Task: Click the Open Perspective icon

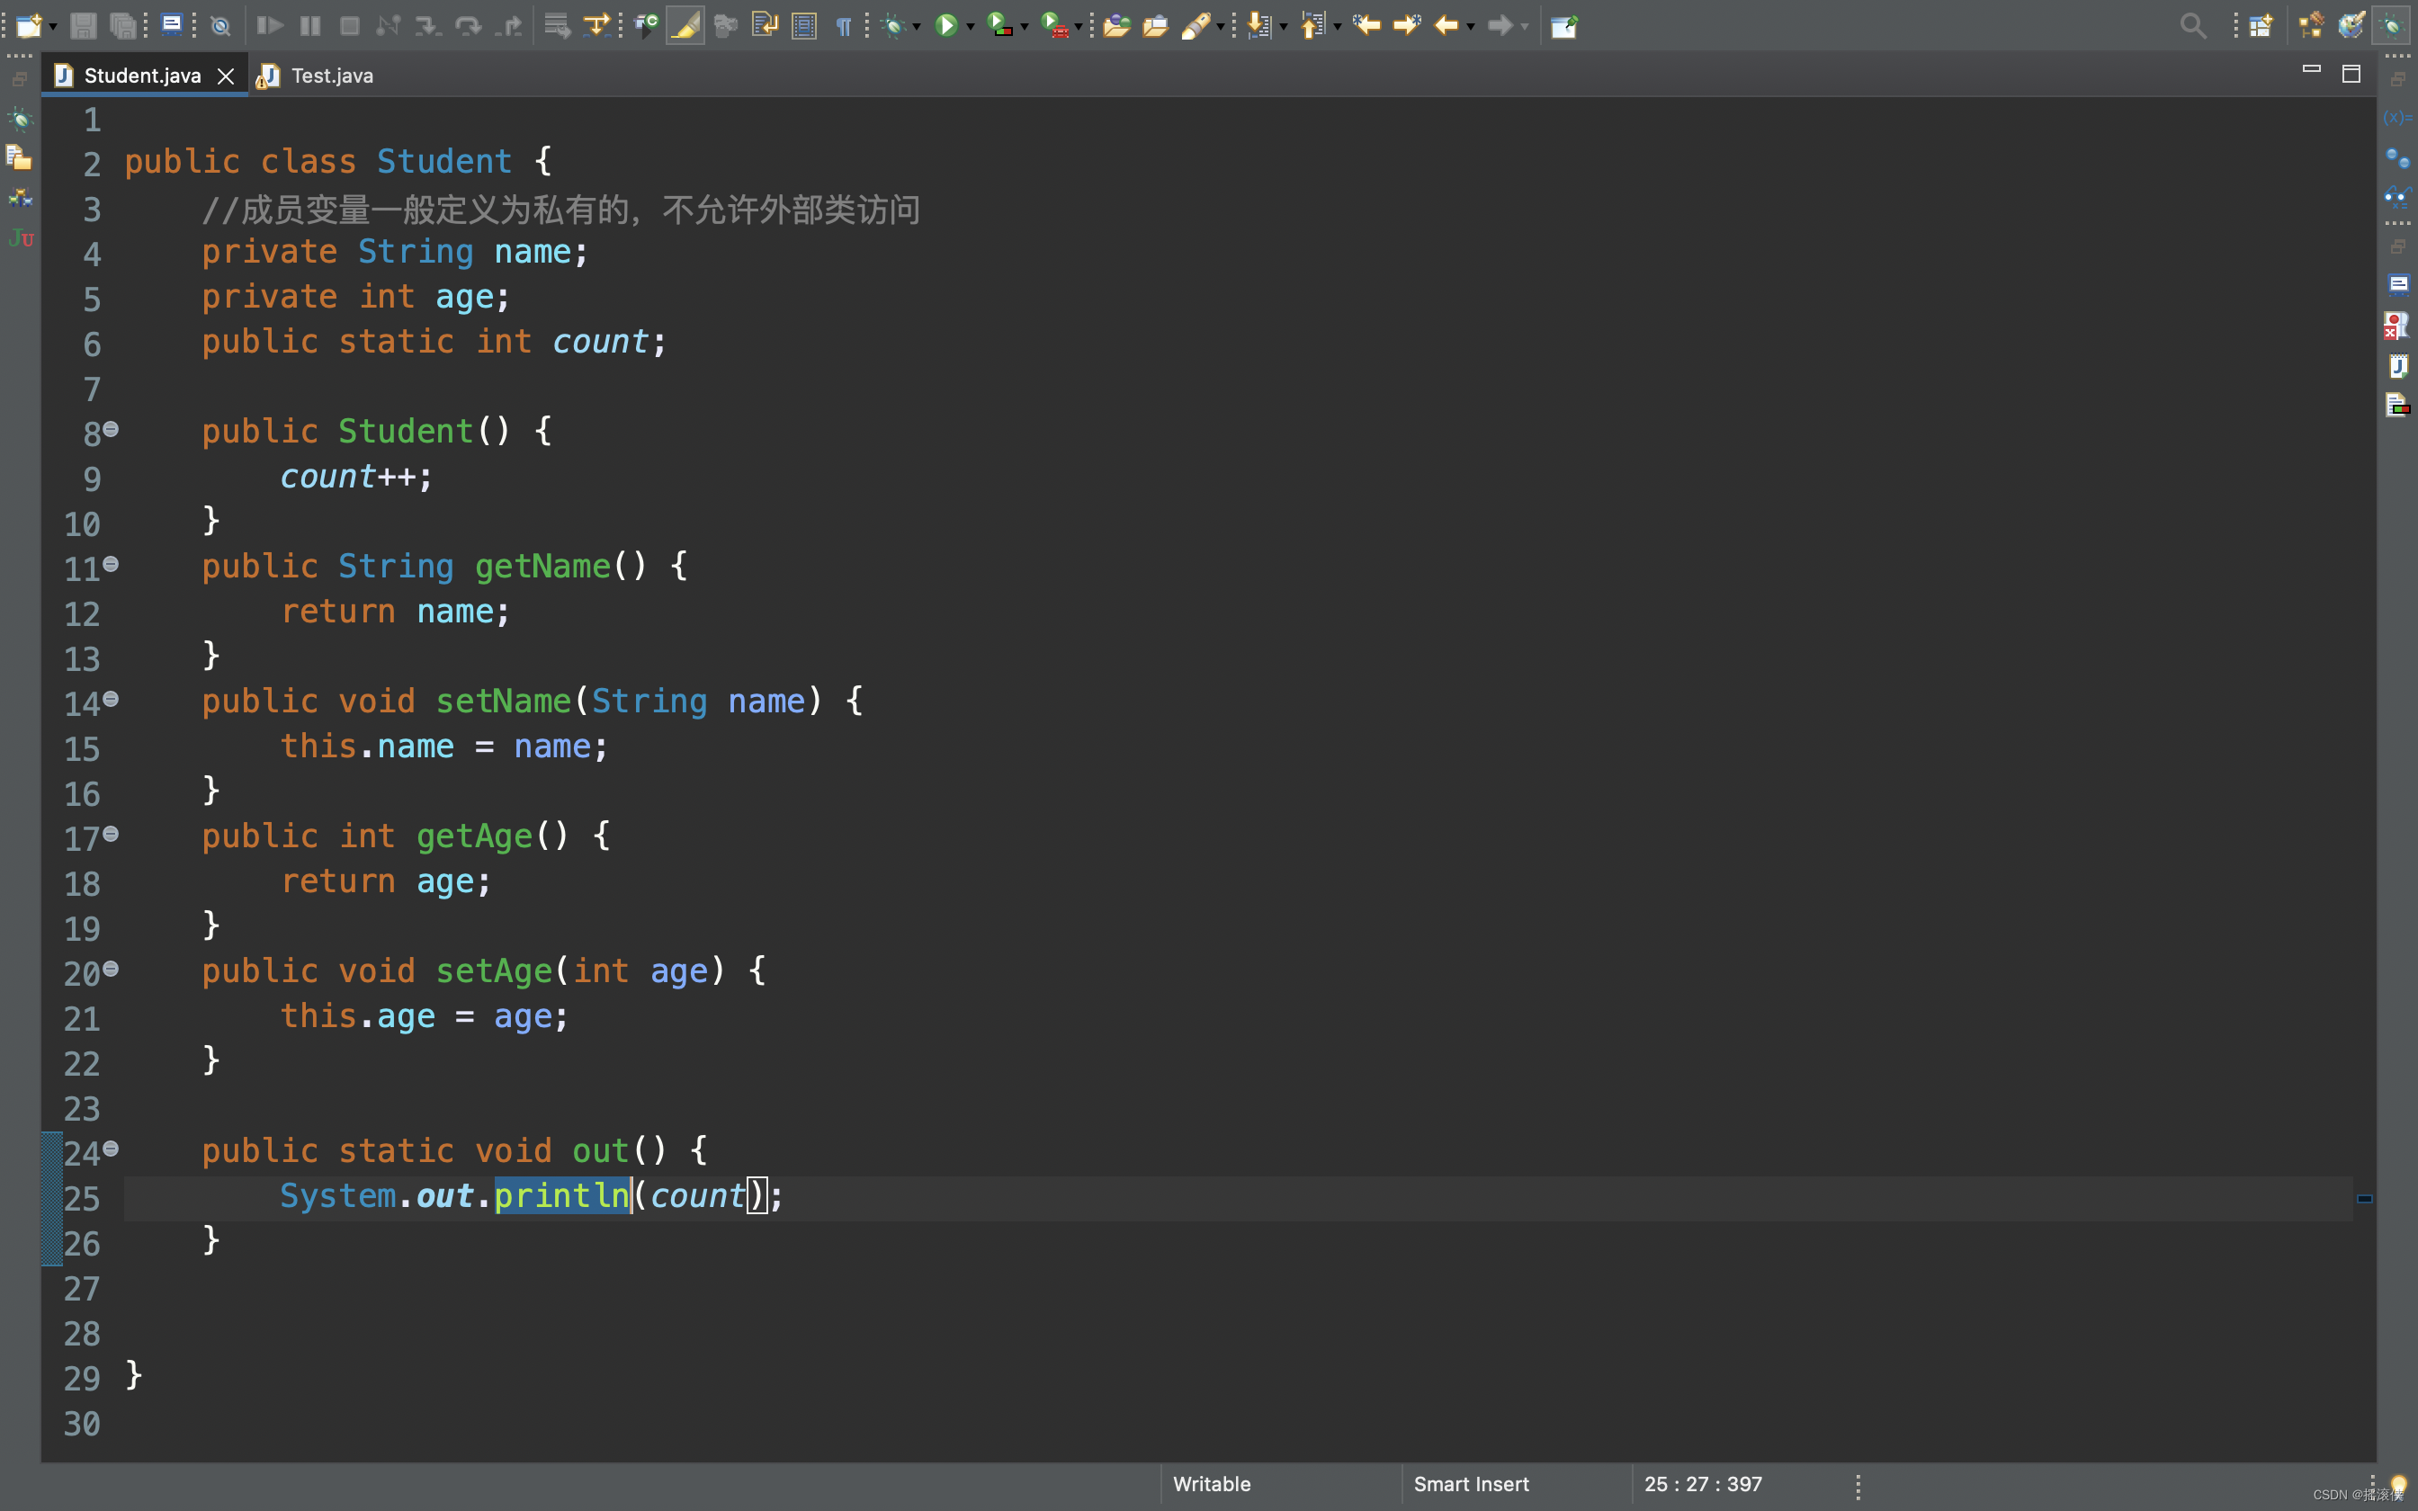Action: (2261, 26)
